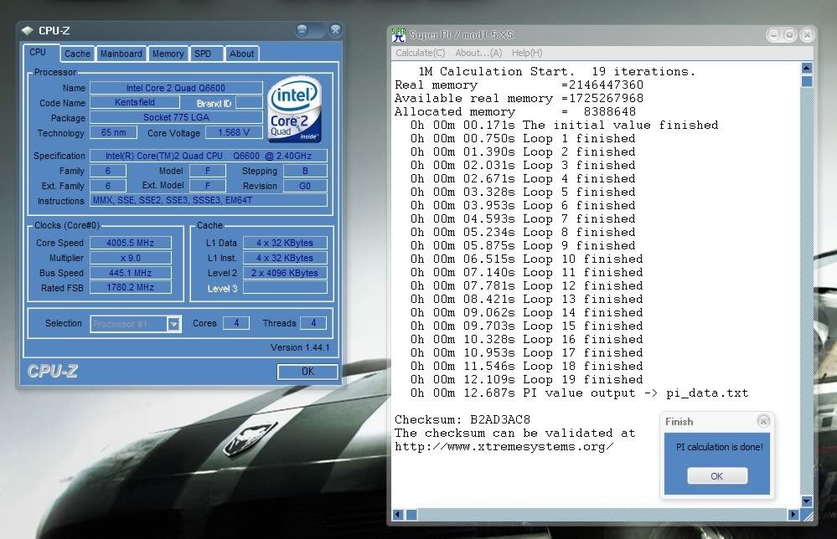Click the Name field Intel Core 2 Quad Q6600
837x539 pixels.
(x=176, y=88)
